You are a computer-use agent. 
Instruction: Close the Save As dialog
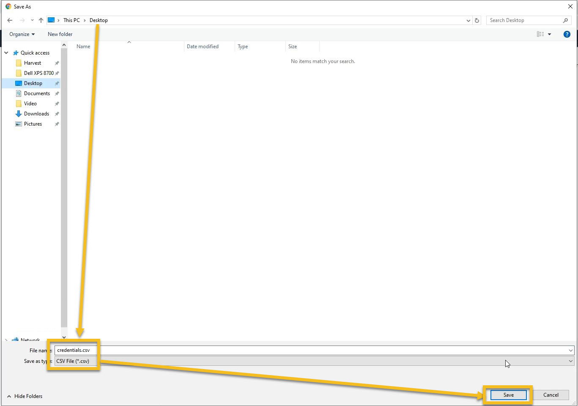[570, 6]
